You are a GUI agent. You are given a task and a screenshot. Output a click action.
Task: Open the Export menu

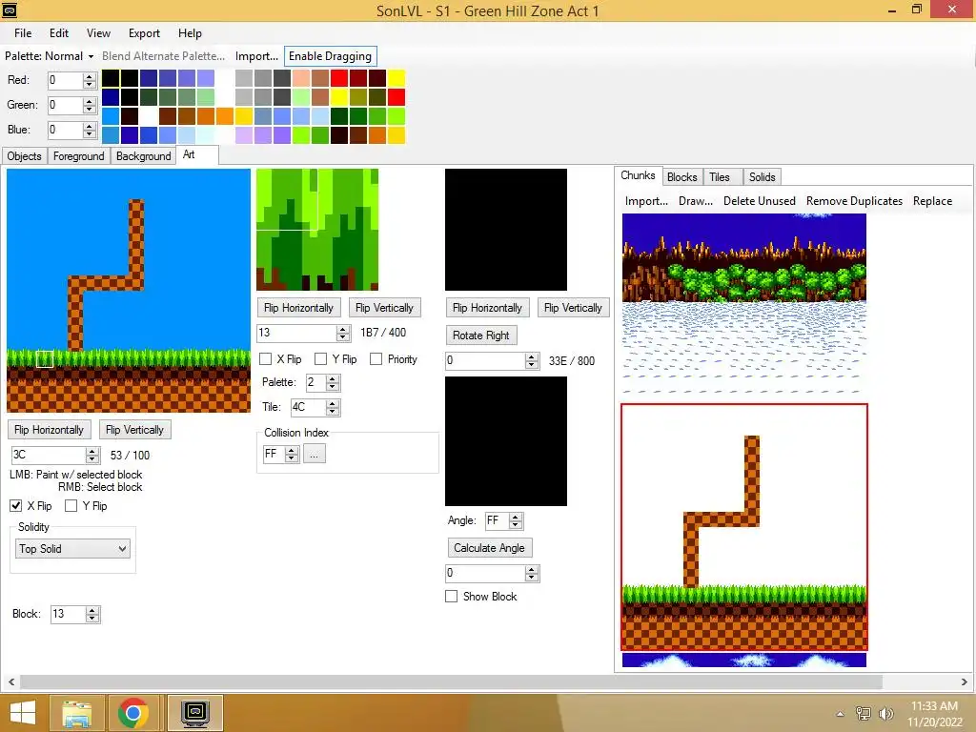point(144,33)
